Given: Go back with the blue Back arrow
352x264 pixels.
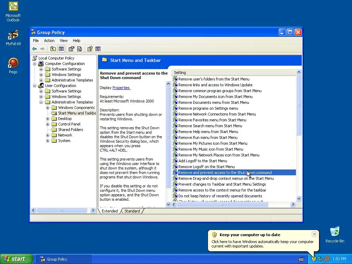Looking at the screenshot, I should pos(34,49).
